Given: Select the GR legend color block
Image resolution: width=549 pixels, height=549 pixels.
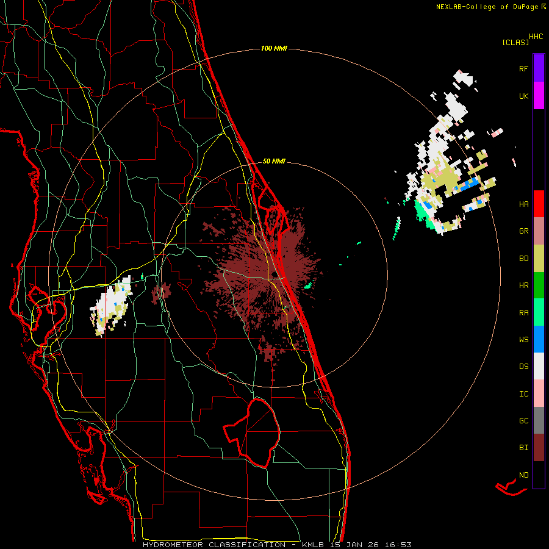Looking at the screenshot, I should [x=539, y=231].
